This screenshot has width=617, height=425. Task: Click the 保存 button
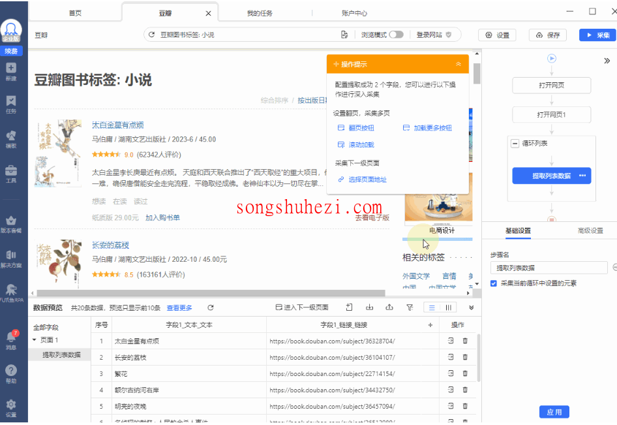coord(548,35)
